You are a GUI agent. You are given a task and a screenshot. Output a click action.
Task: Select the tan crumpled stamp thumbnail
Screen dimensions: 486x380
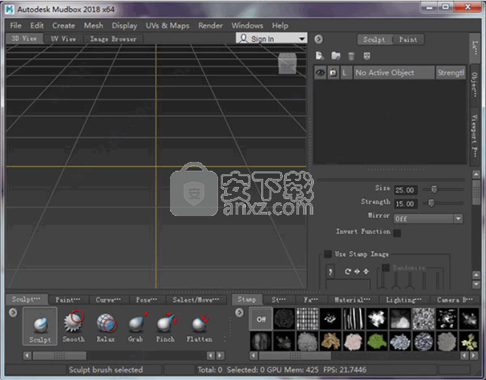coord(330,342)
